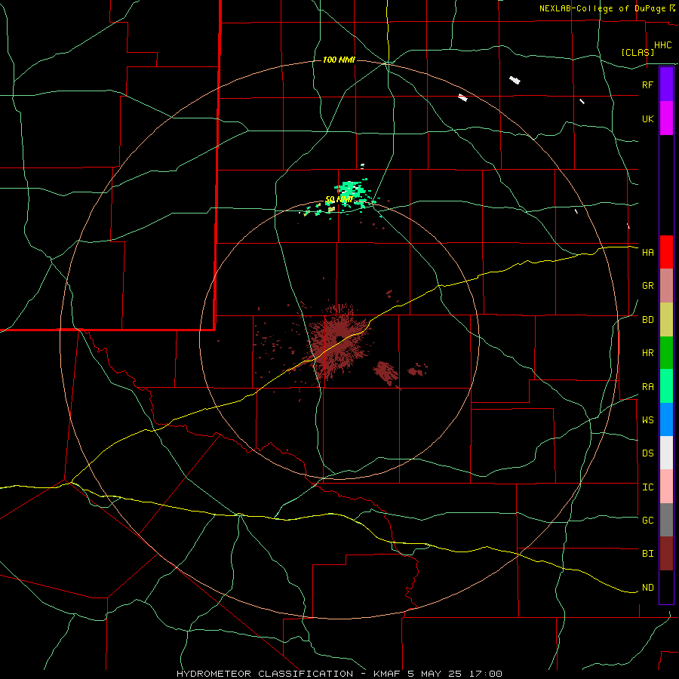Click the [CLAS] units label
Viewport: 679px width, 679px height.
638,52
